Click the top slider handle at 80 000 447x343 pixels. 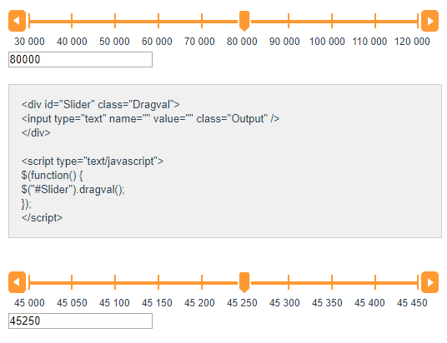(x=244, y=21)
